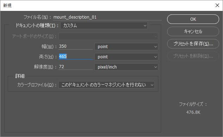Open the ドキュメントの種類 dropdown
223x137 pixels.
point(104,26)
